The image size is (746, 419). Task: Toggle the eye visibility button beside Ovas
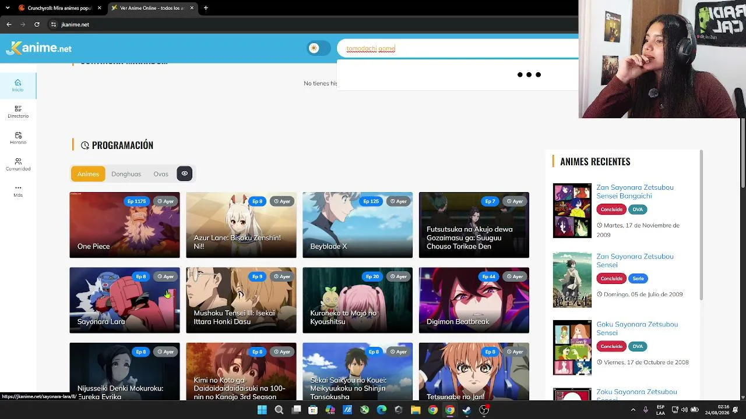[184, 173]
